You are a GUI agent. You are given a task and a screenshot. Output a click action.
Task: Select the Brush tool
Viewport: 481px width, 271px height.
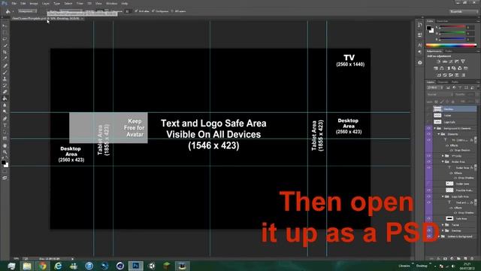(5, 72)
